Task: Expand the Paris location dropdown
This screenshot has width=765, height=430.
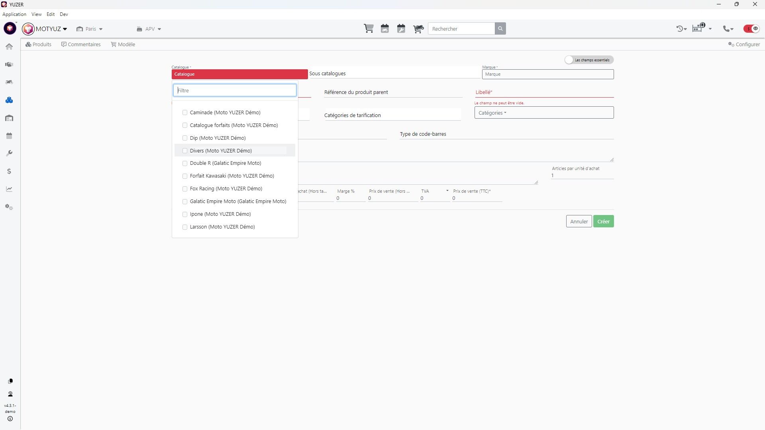Action: (x=90, y=29)
